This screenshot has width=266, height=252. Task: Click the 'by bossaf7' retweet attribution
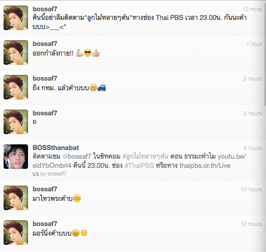pyautogui.click(x=54, y=174)
